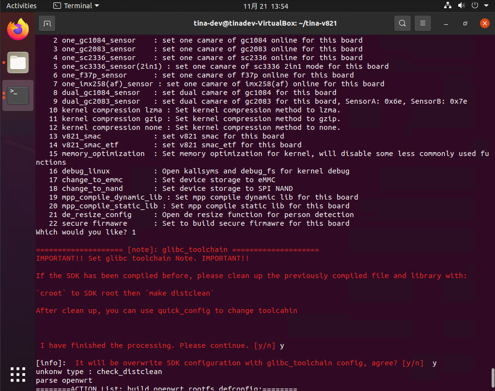Open the Terminal app menu dropdown
The image size is (495, 391).
(76, 6)
